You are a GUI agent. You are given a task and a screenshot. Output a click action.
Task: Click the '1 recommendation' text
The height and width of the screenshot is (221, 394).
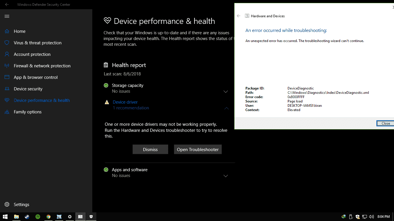(131, 108)
